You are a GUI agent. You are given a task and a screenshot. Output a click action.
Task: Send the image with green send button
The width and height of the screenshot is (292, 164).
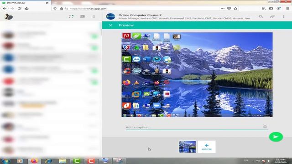(276, 137)
